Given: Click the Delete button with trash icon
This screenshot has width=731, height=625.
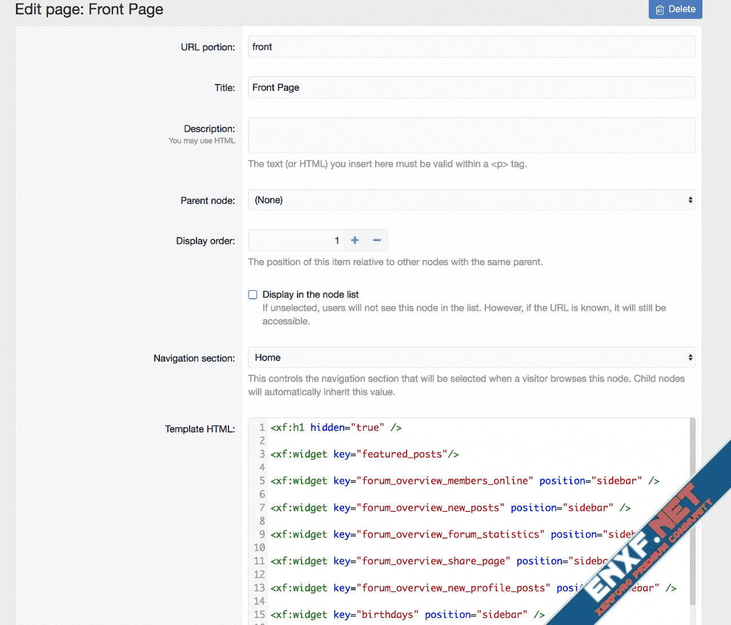Looking at the screenshot, I should (x=675, y=9).
